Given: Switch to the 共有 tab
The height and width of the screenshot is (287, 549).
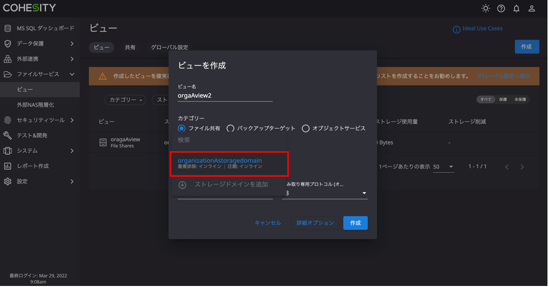Looking at the screenshot, I should click(x=130, y=47).
